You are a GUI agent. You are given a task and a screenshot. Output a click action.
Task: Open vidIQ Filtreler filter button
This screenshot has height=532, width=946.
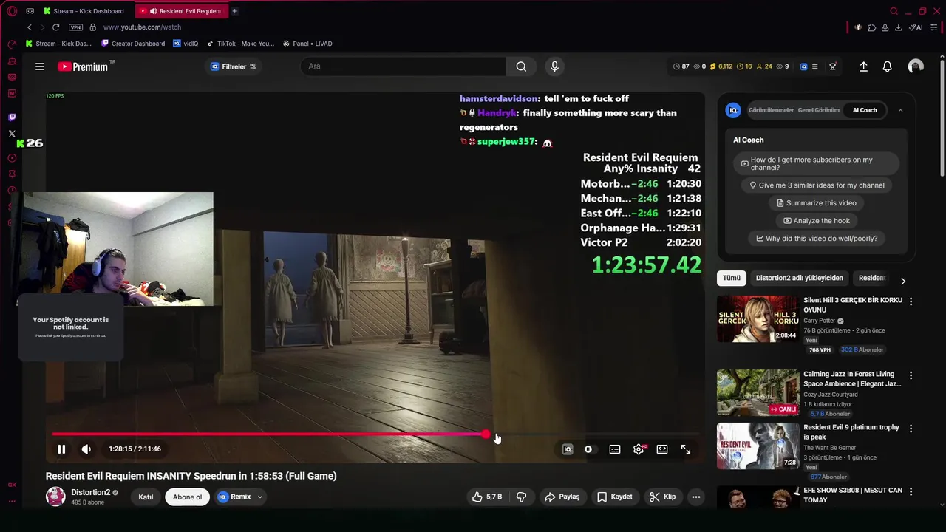coord(234,66)
